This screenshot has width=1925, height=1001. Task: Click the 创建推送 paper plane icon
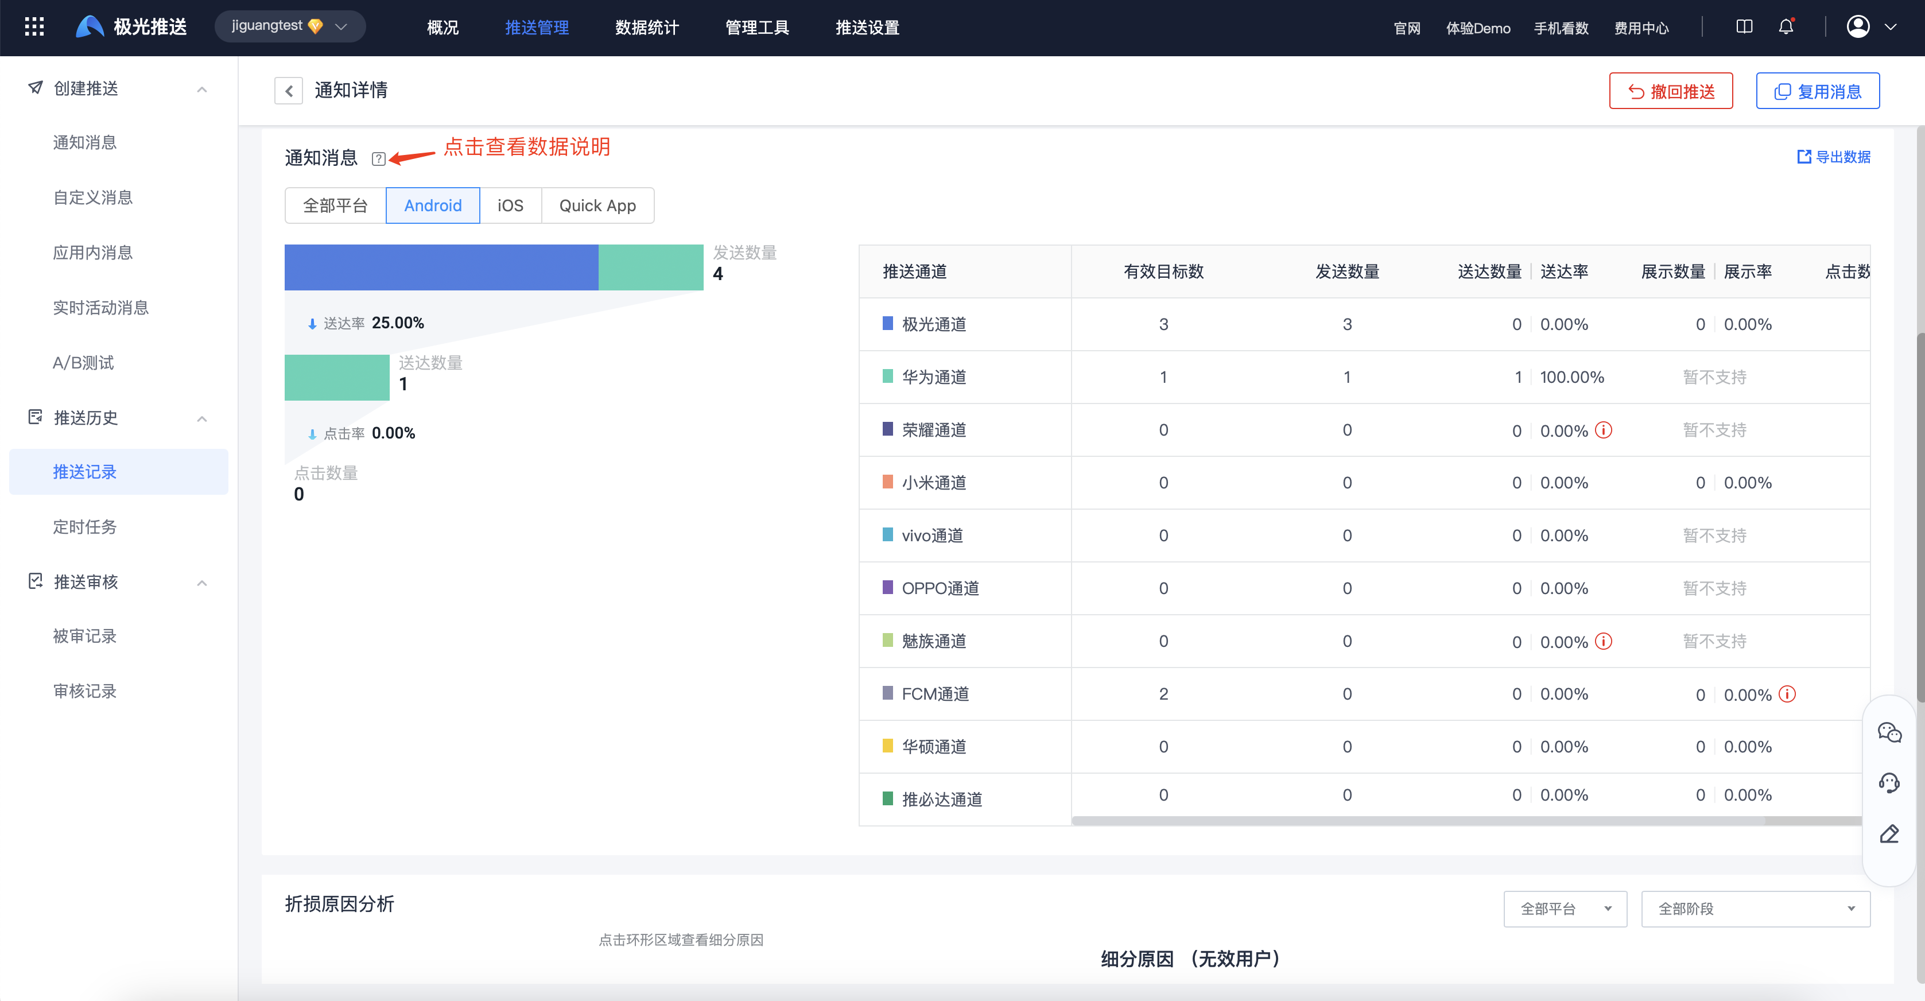[35, 88]
